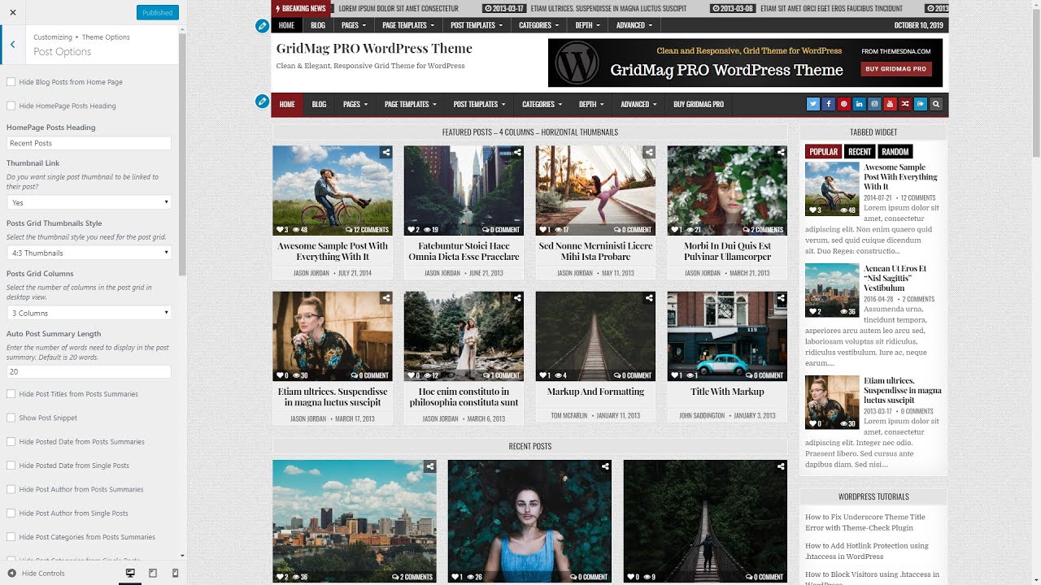This screenshot has height=585, width=1041.
Task: Check Hide Post Categories from Posts Summaries
Action: pyautogui.click(x=11, y=537)
